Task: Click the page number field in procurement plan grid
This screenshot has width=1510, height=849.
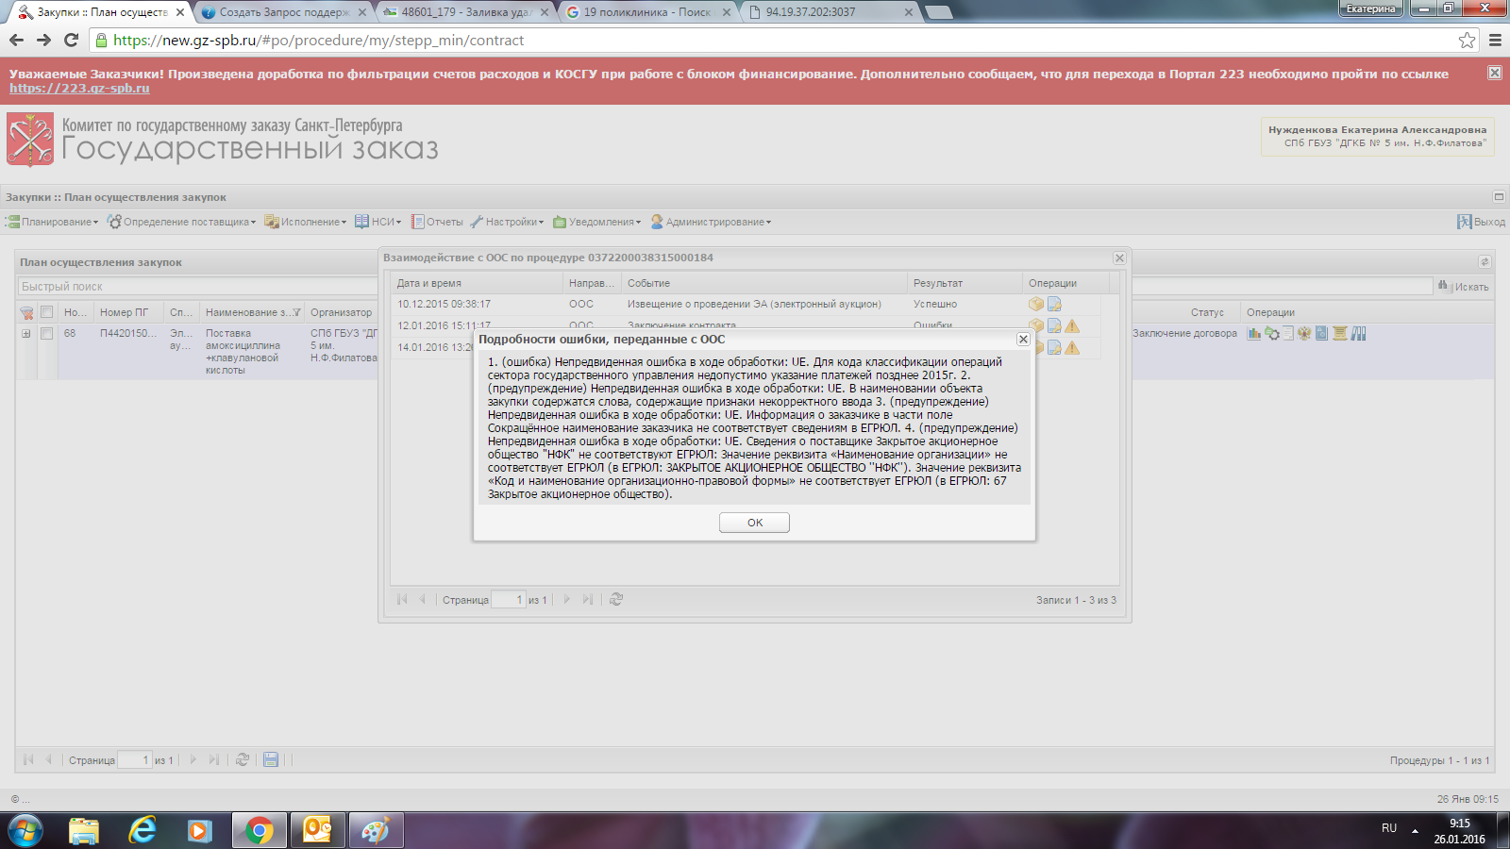Action: [x=135, y=759]
